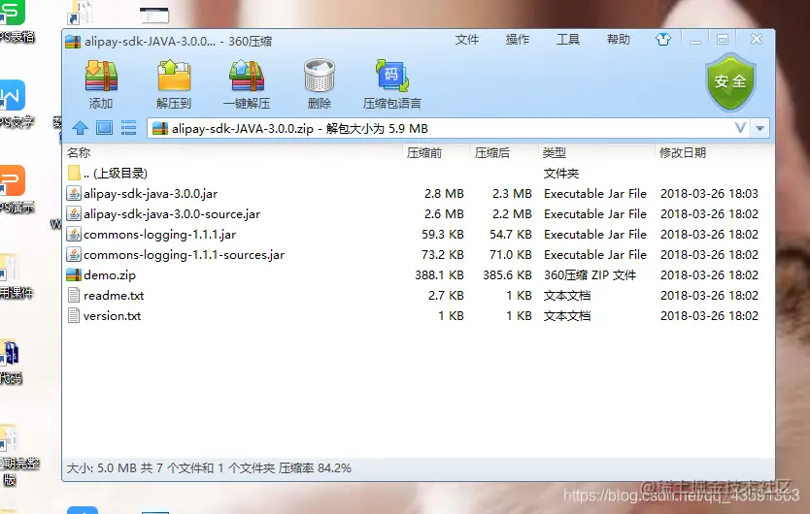Open the 压缩包语言 archive language tool
This screenshot has width=810, height=514.
(391, 76)
